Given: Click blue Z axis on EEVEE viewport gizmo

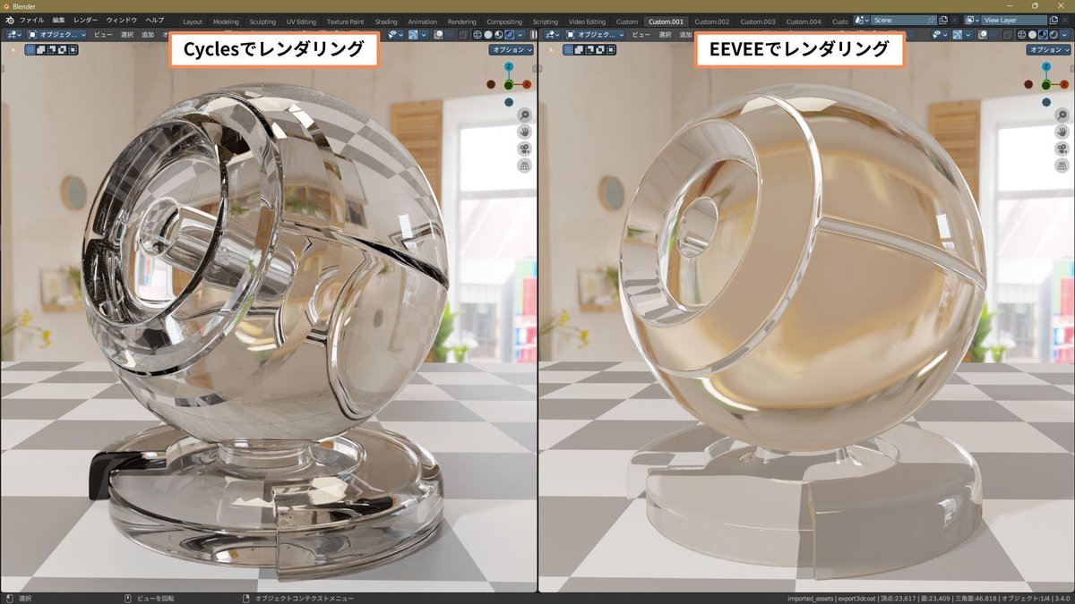Looking at the screenshot, I should 1046,67.
